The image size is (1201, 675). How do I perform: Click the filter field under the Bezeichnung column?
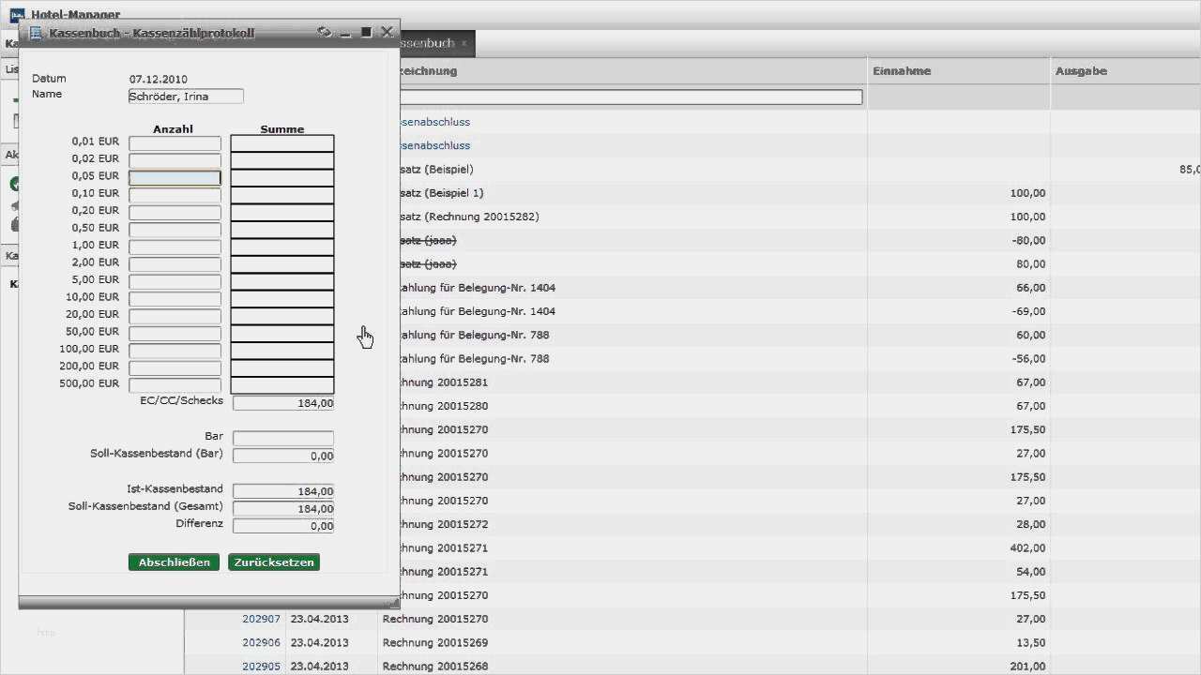pos(630,97)
